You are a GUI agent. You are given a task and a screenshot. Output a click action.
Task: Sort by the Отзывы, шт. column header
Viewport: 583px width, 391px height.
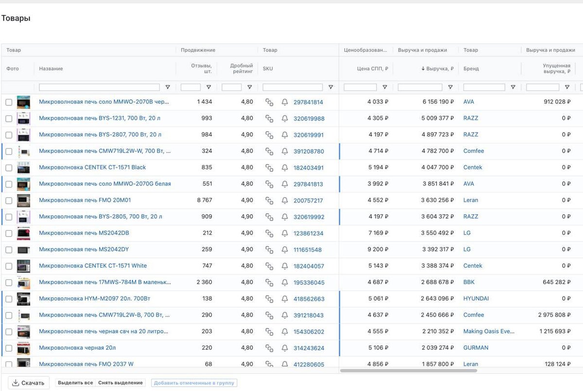[202, 68]
